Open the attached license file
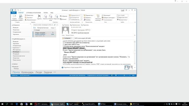 (x=82, y=38)
